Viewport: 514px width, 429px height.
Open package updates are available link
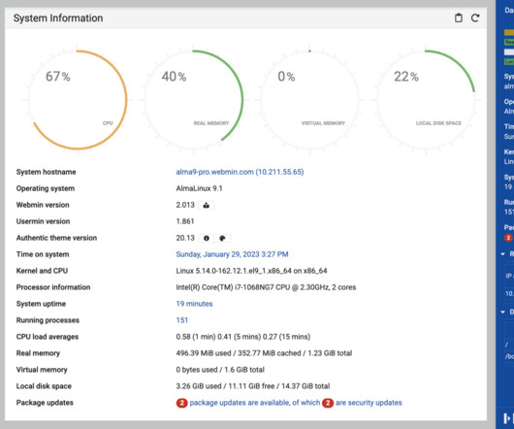click(255, 403)
